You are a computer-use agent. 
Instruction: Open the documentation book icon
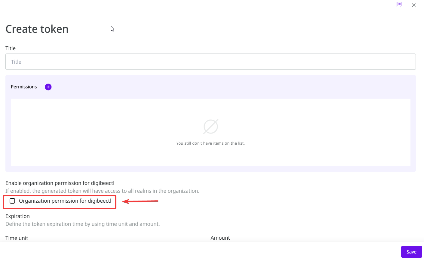(399, 5)
